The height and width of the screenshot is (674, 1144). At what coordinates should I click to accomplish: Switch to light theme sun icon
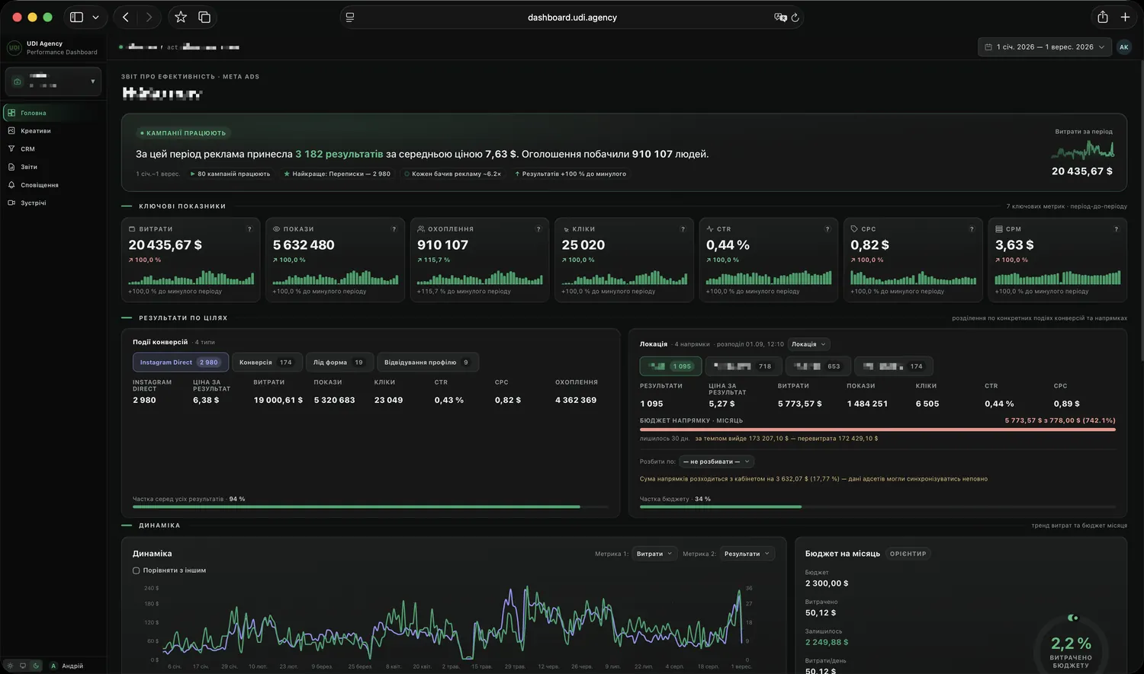point(10,666)
